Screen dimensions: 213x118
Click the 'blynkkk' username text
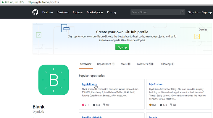(x=38, y=112)
